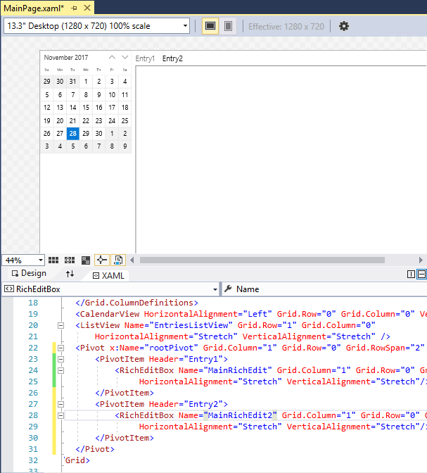Image resolution: width=427 pixels, height=473 pixels.
Task: Click the EntriesListView name in code
Action: (x=191, y=325)
